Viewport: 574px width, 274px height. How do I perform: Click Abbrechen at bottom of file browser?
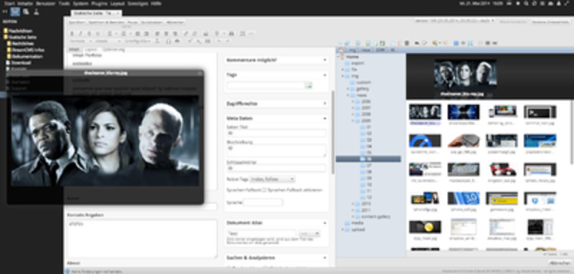click(x=560, y=263)
